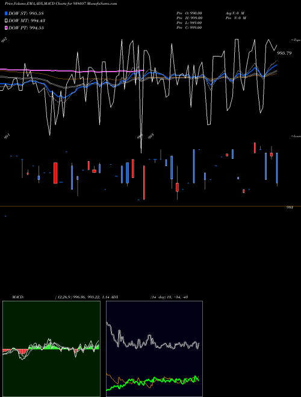The height and width of the screenshot is (397, 301).
Task: Select the 'DOW ST: 995.58' legend text
Action: click(x=26, y=13)
